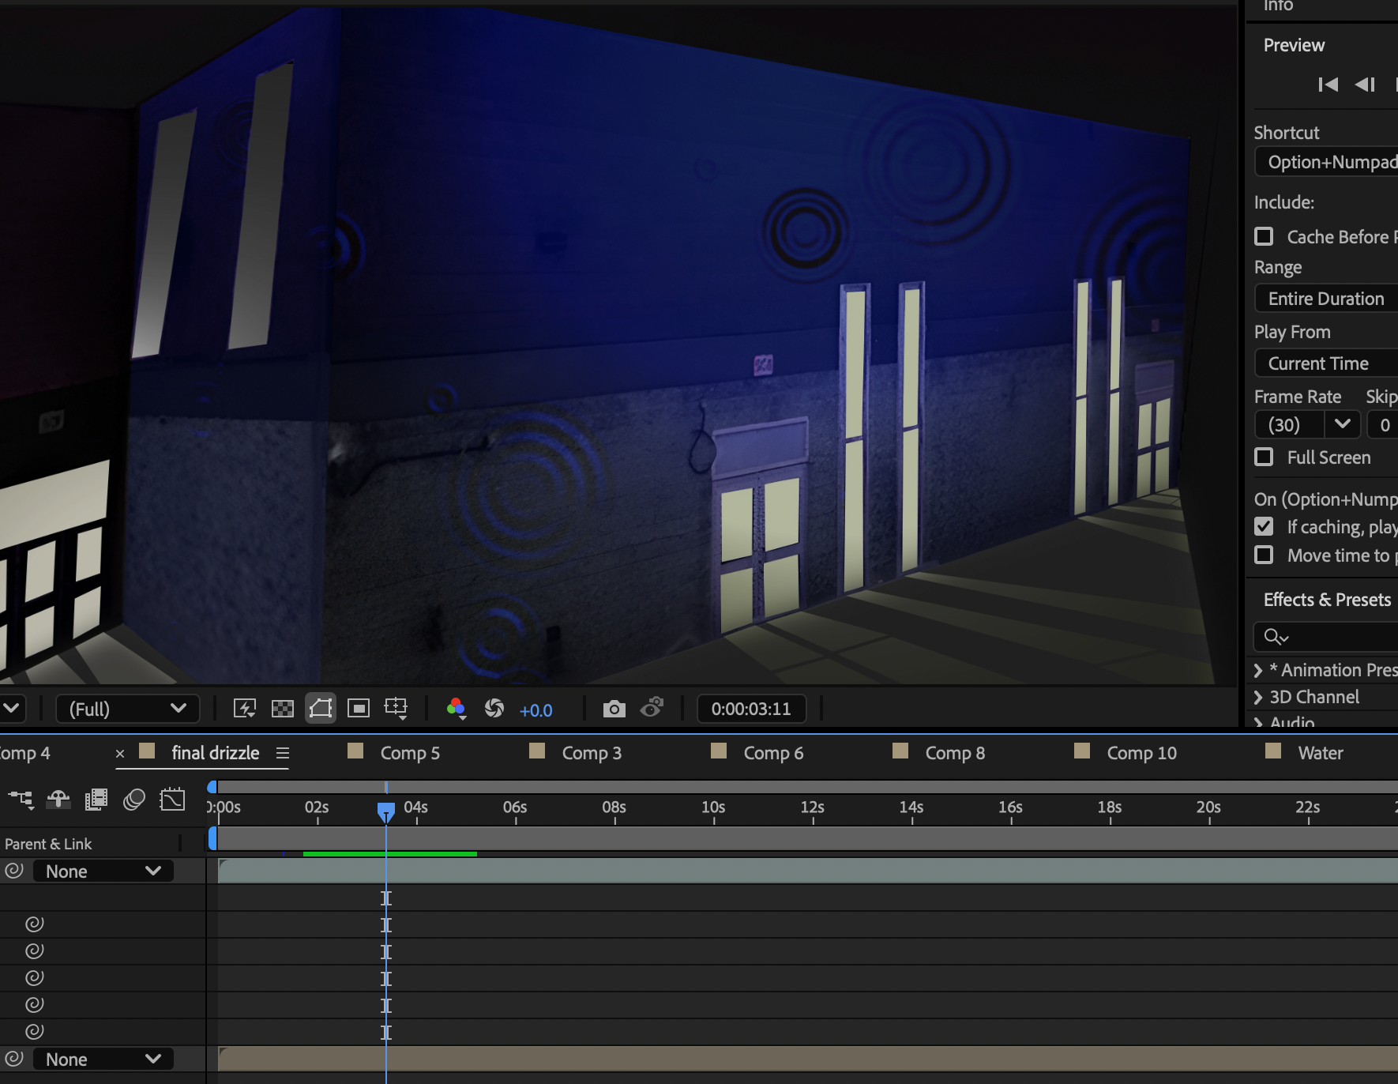Reset the exposure with the aperture icon

click(x=495, y=709)
